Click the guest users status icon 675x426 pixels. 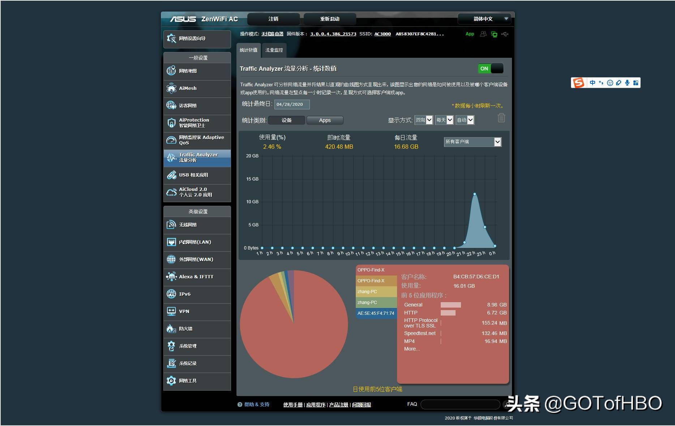(483, 34)
